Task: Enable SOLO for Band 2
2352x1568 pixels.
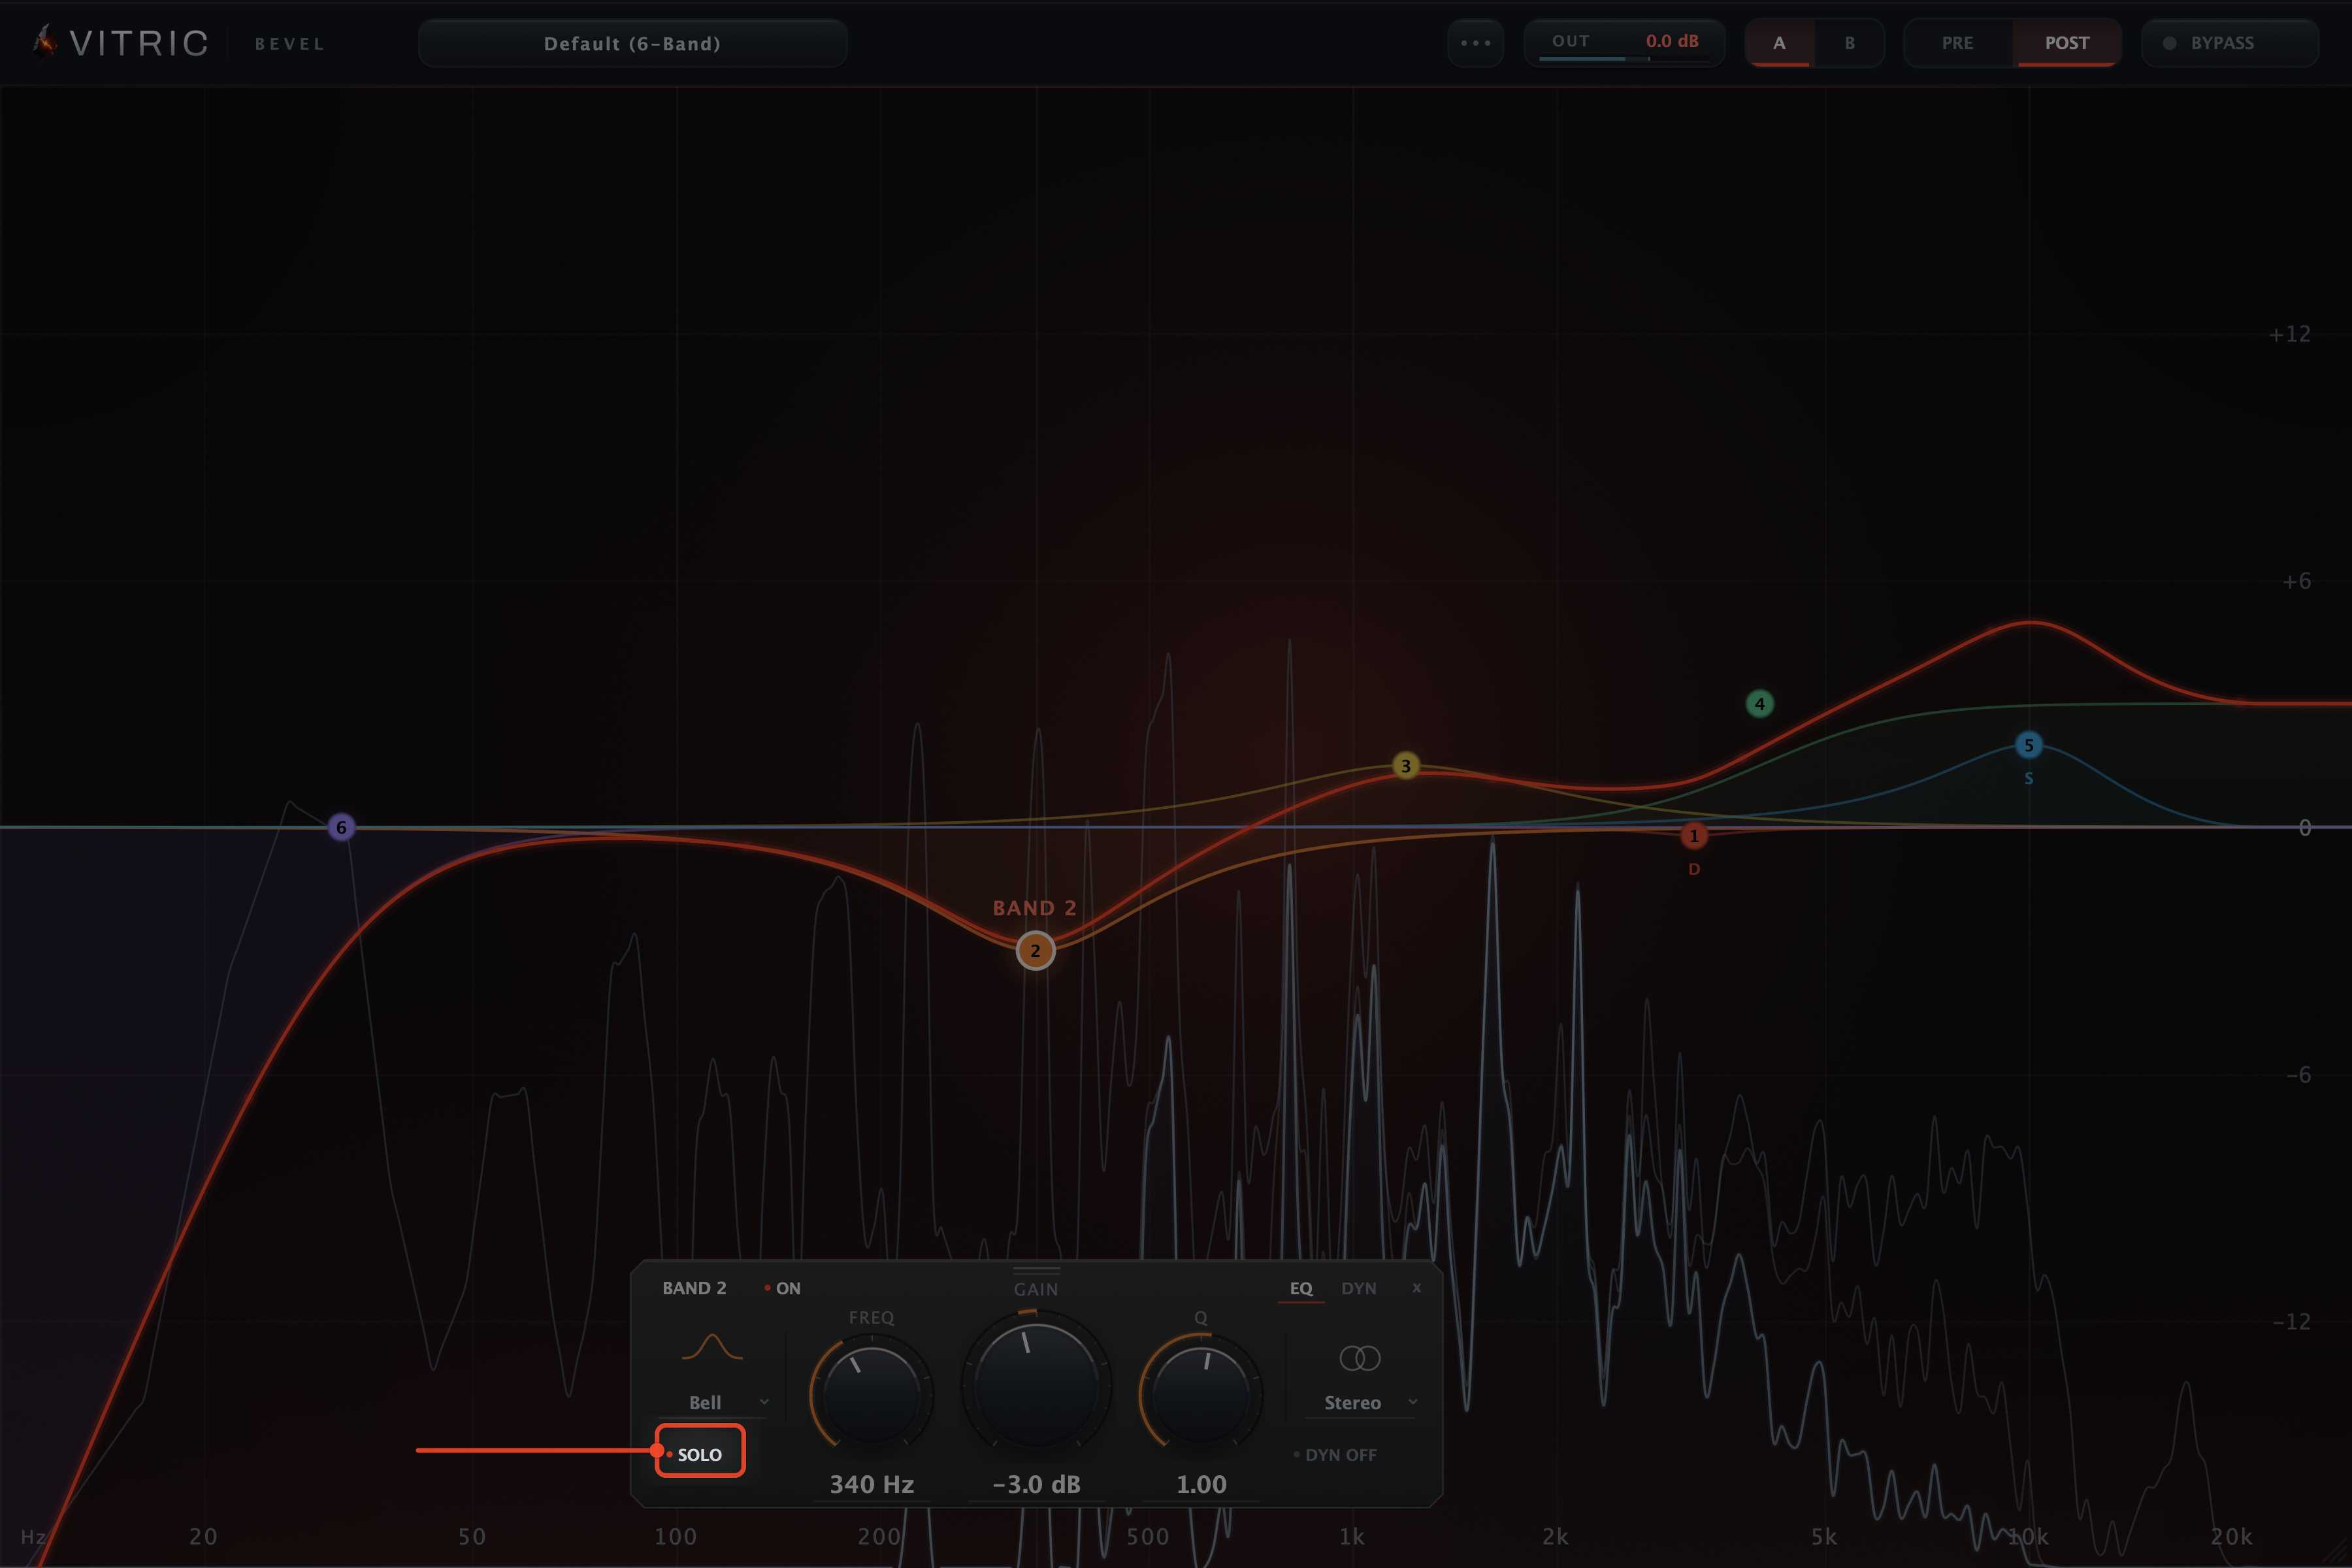Action: (699, 1454)
